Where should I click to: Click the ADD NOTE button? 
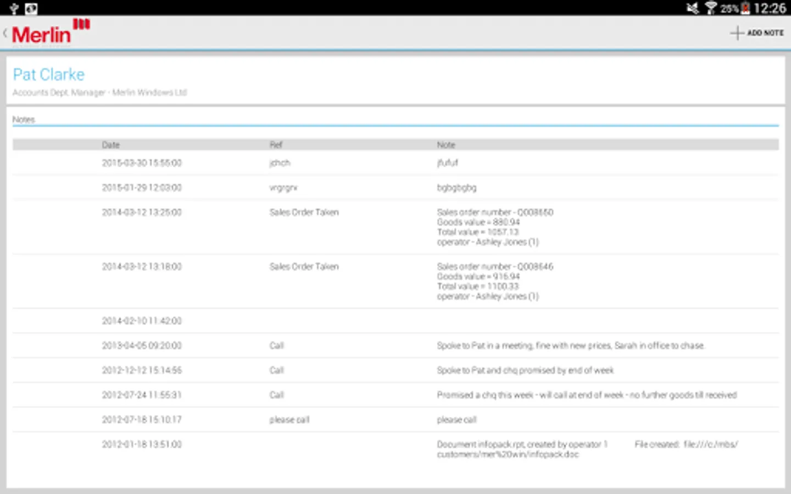tap(766, 33)
